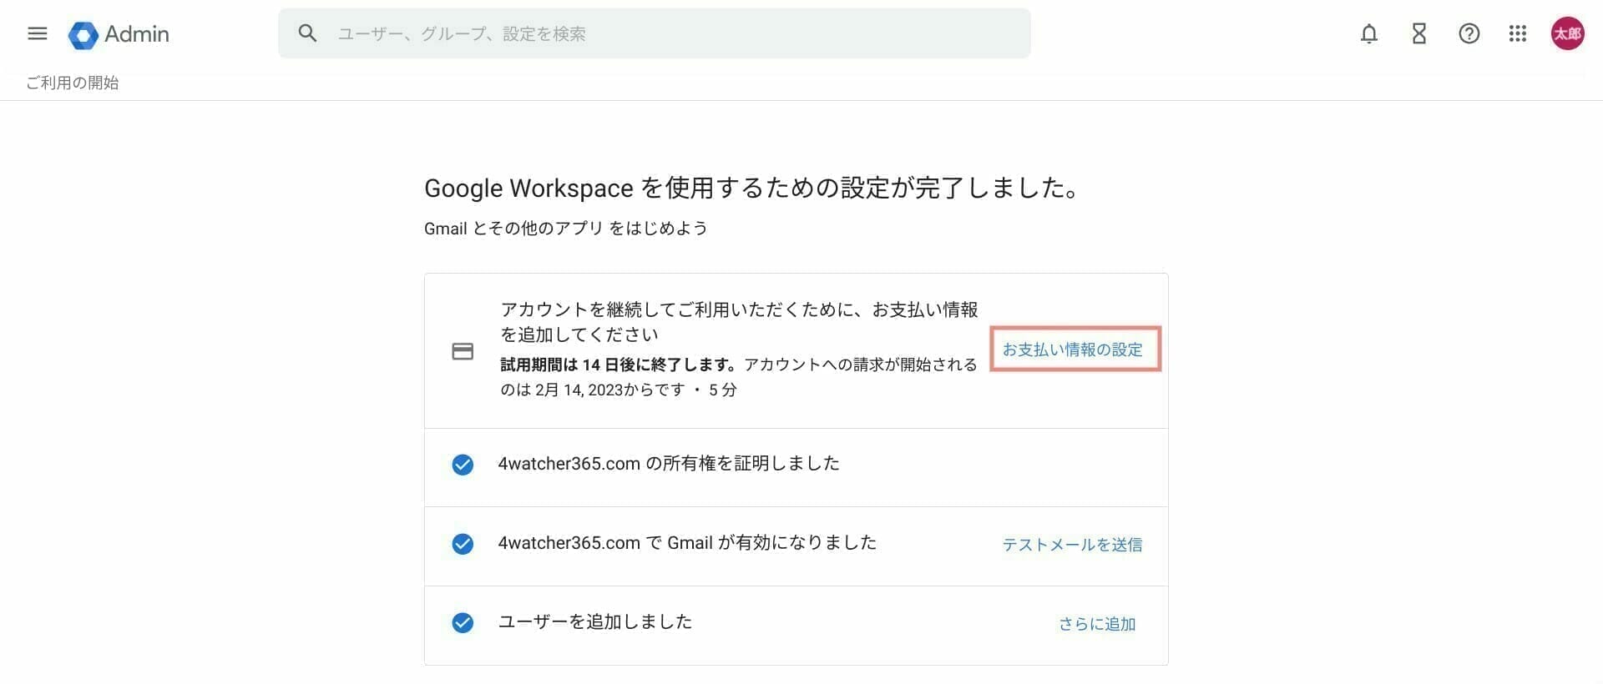The width and height of the screenshot is (1603, 684).
Task: Click お支払い情報の設定 link
Action: 1073,350
